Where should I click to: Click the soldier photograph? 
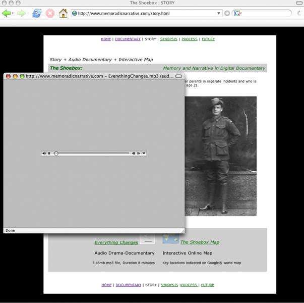[221, 156]
